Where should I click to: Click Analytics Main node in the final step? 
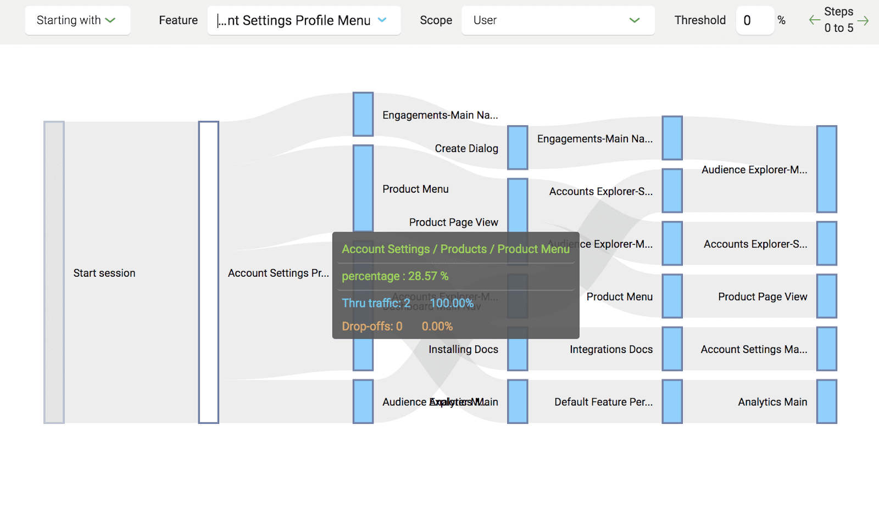point(826,402)
